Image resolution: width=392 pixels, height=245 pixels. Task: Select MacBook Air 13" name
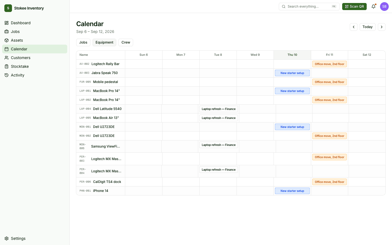(x=106, y=118)
